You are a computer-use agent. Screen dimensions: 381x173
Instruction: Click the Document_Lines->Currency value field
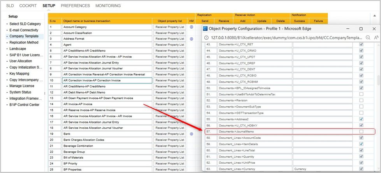point(323,169)
